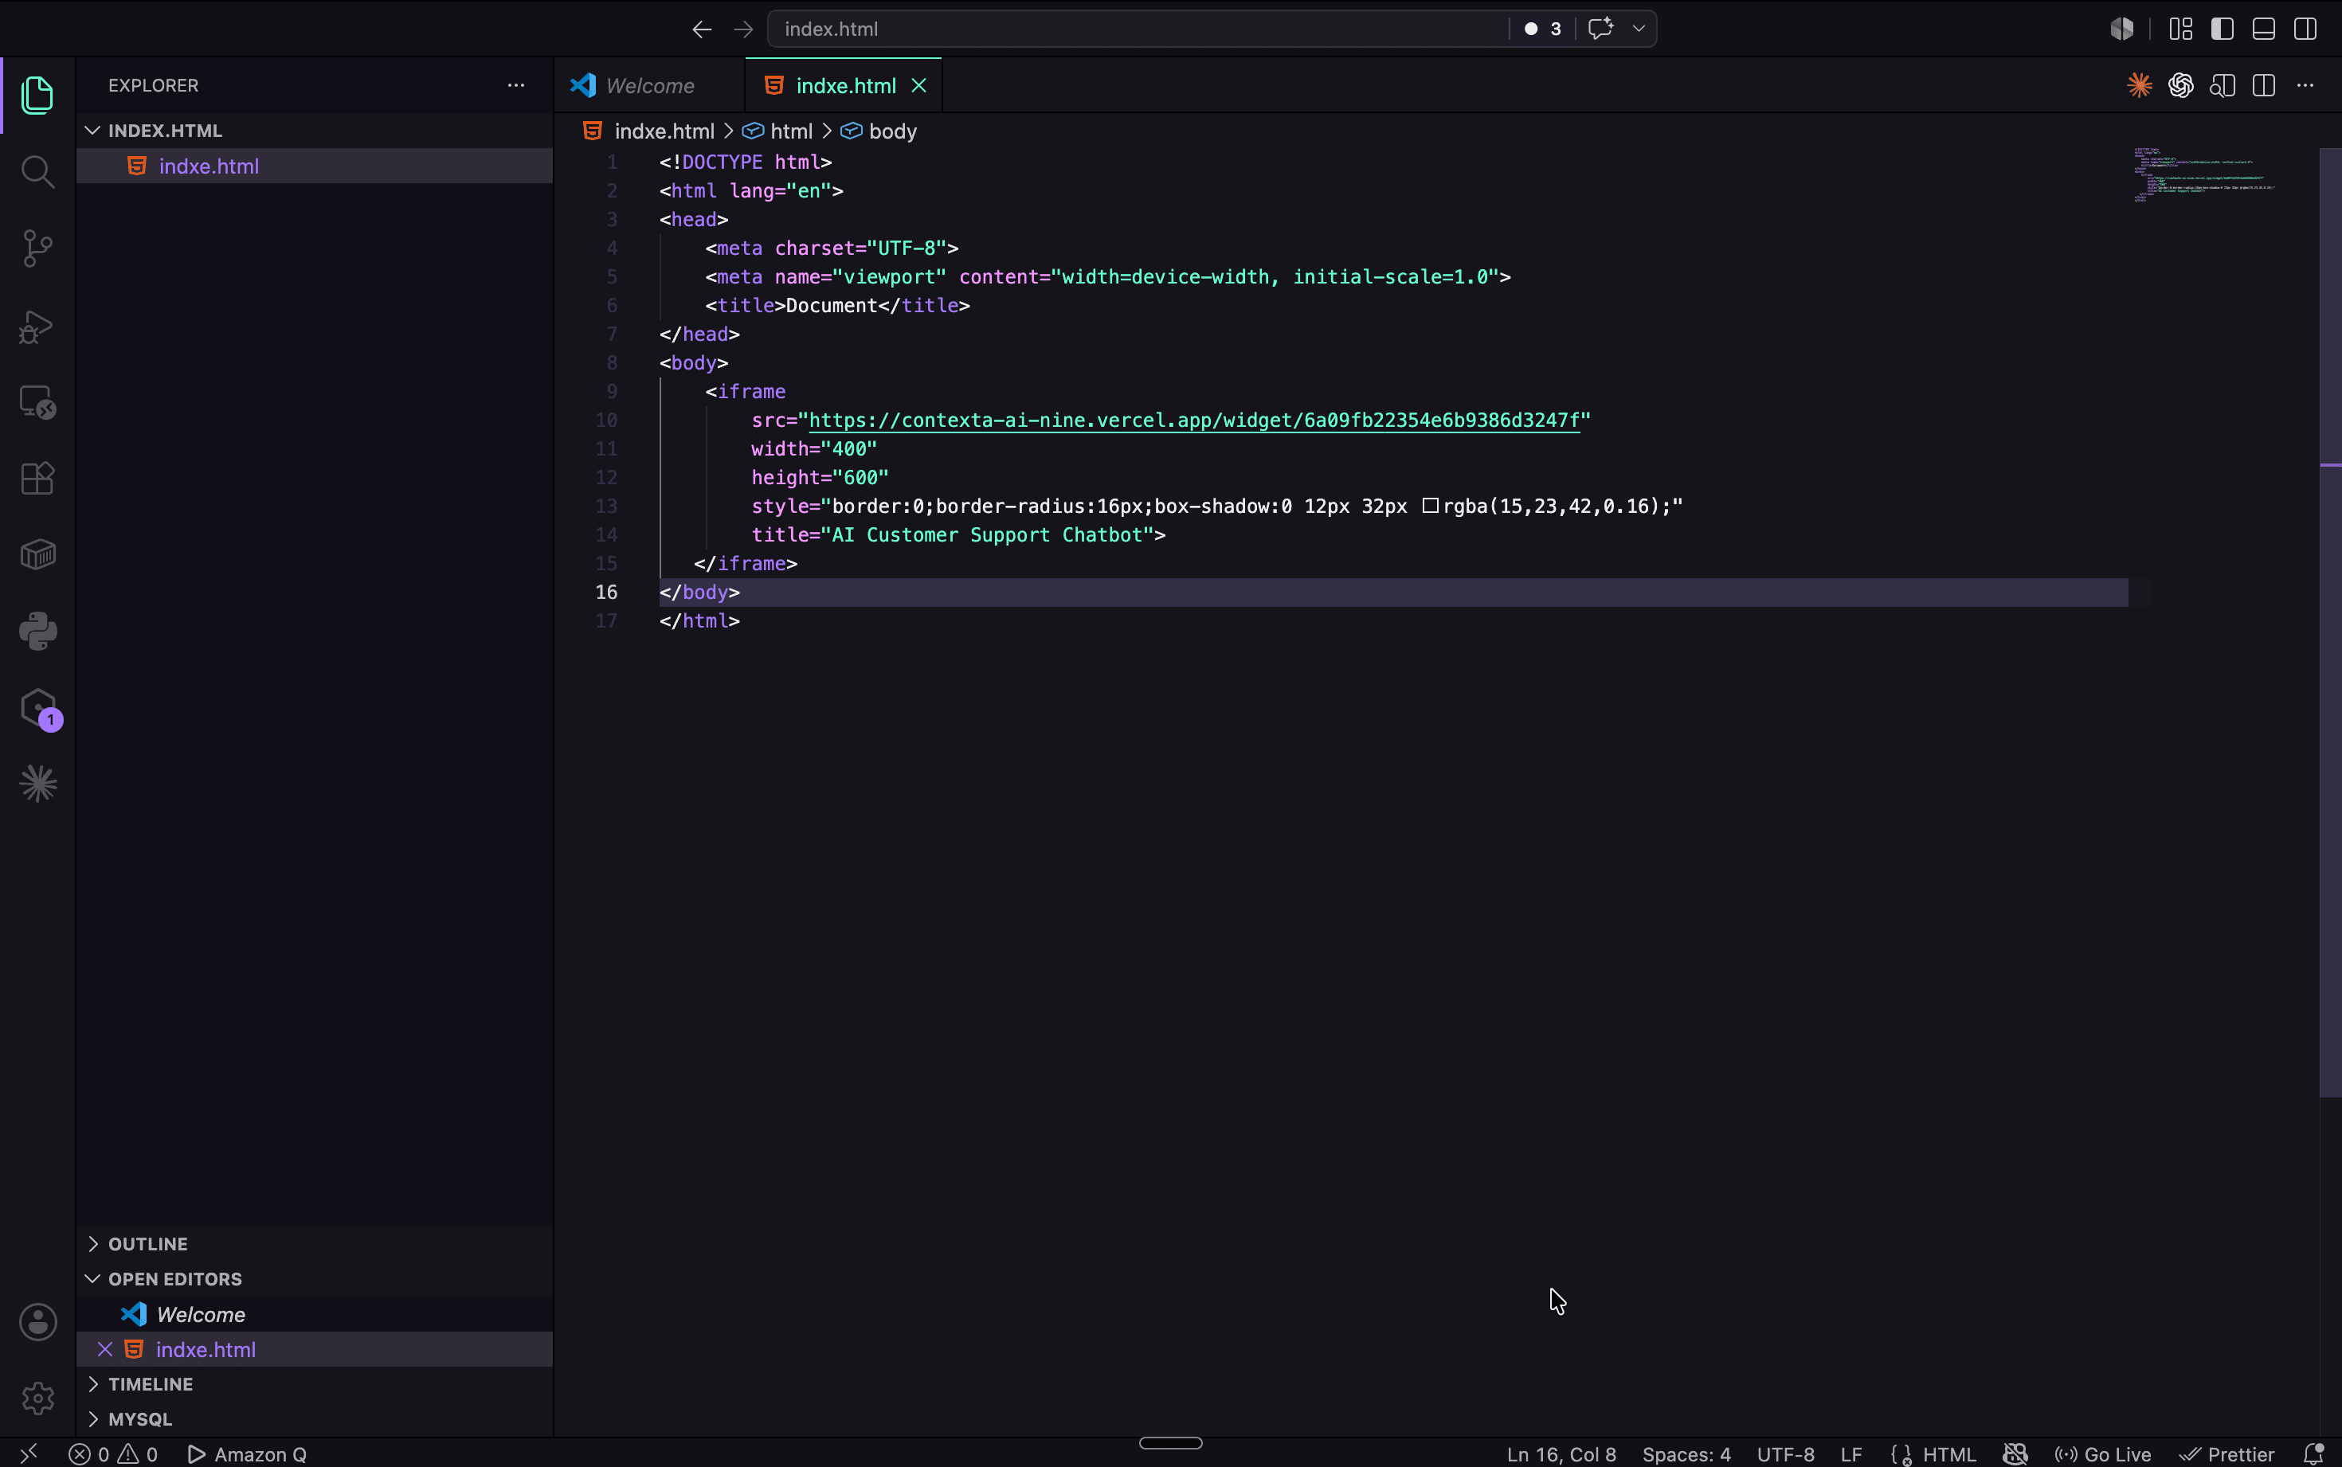The width and height of the screenshot is (2342, 1467).
Task: Expand the MYSQL section
Action: coord(315,1418)
